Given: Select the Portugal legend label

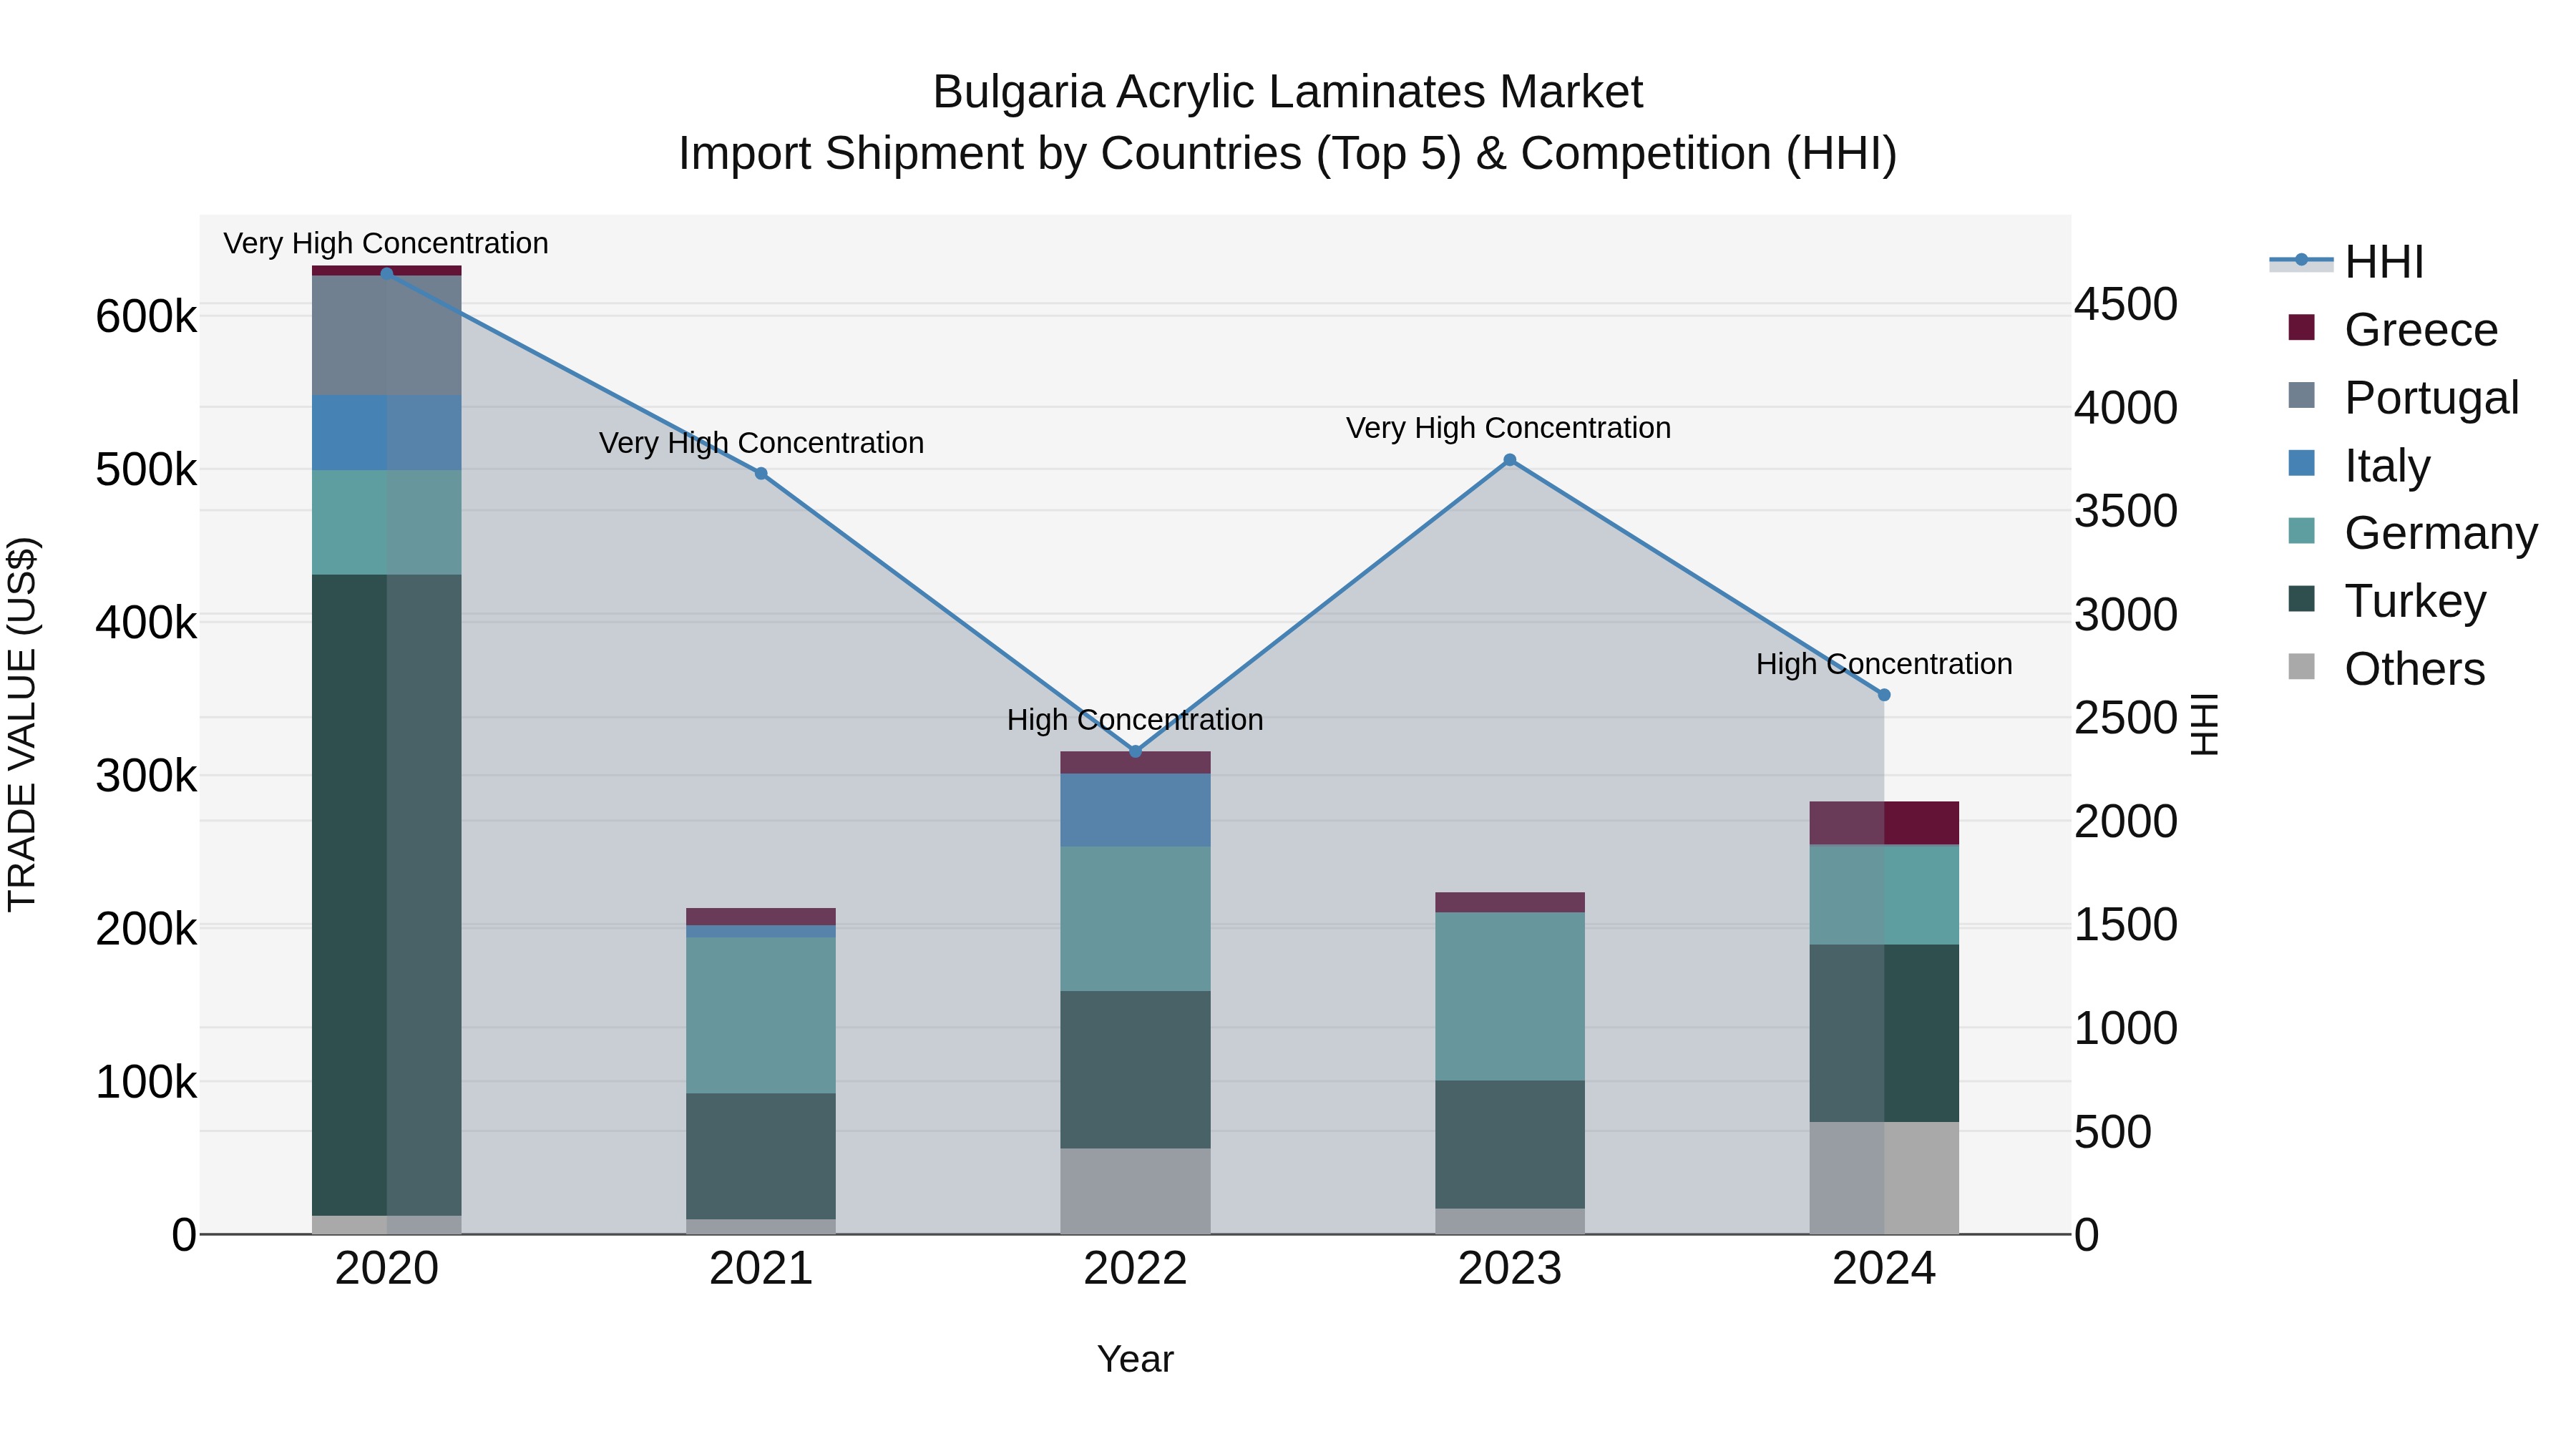Looking at the screenshot, I should (x=2432, y=398).
